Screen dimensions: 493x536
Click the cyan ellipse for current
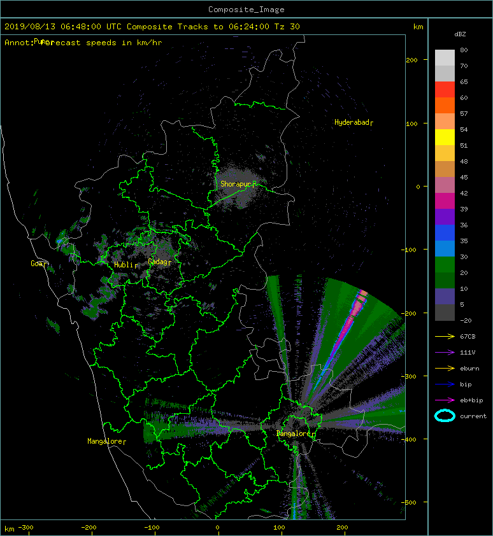click(x=445, y=416)
